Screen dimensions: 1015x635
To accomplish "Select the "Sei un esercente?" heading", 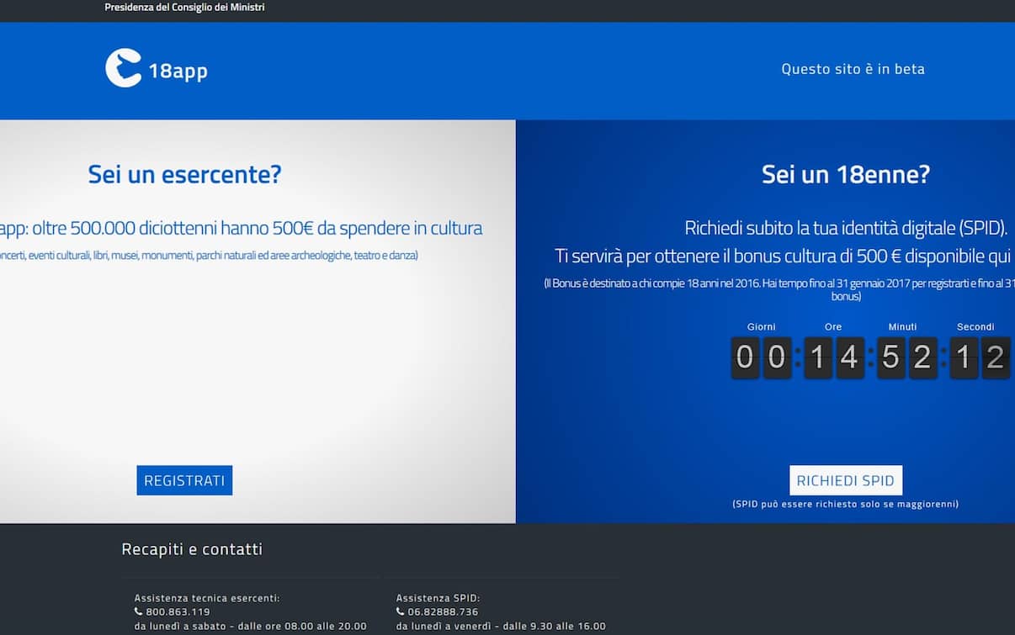I will [184, 175].
